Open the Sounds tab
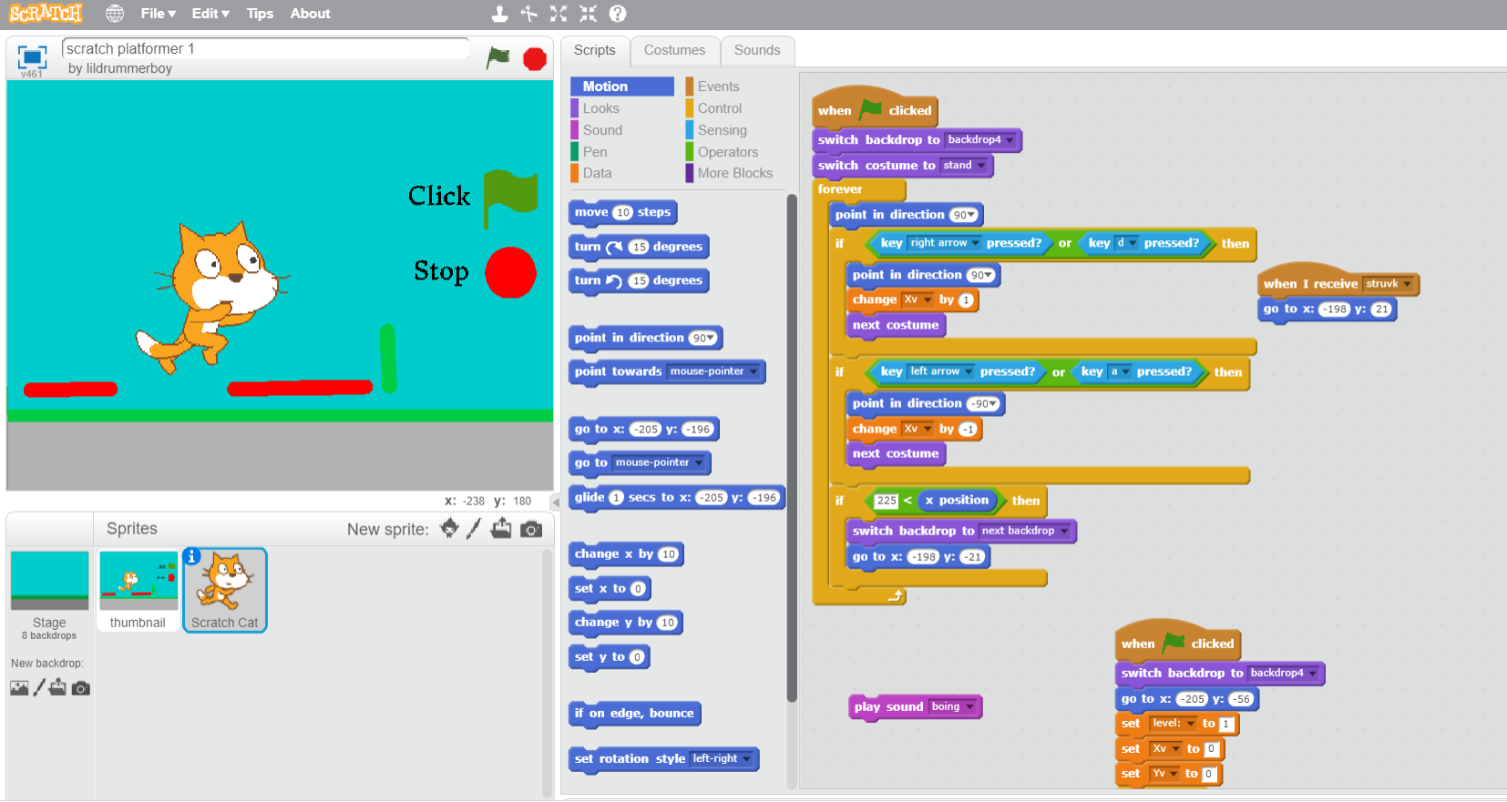This screenshot has height=802, width=1507. click(x=757, y=50)
